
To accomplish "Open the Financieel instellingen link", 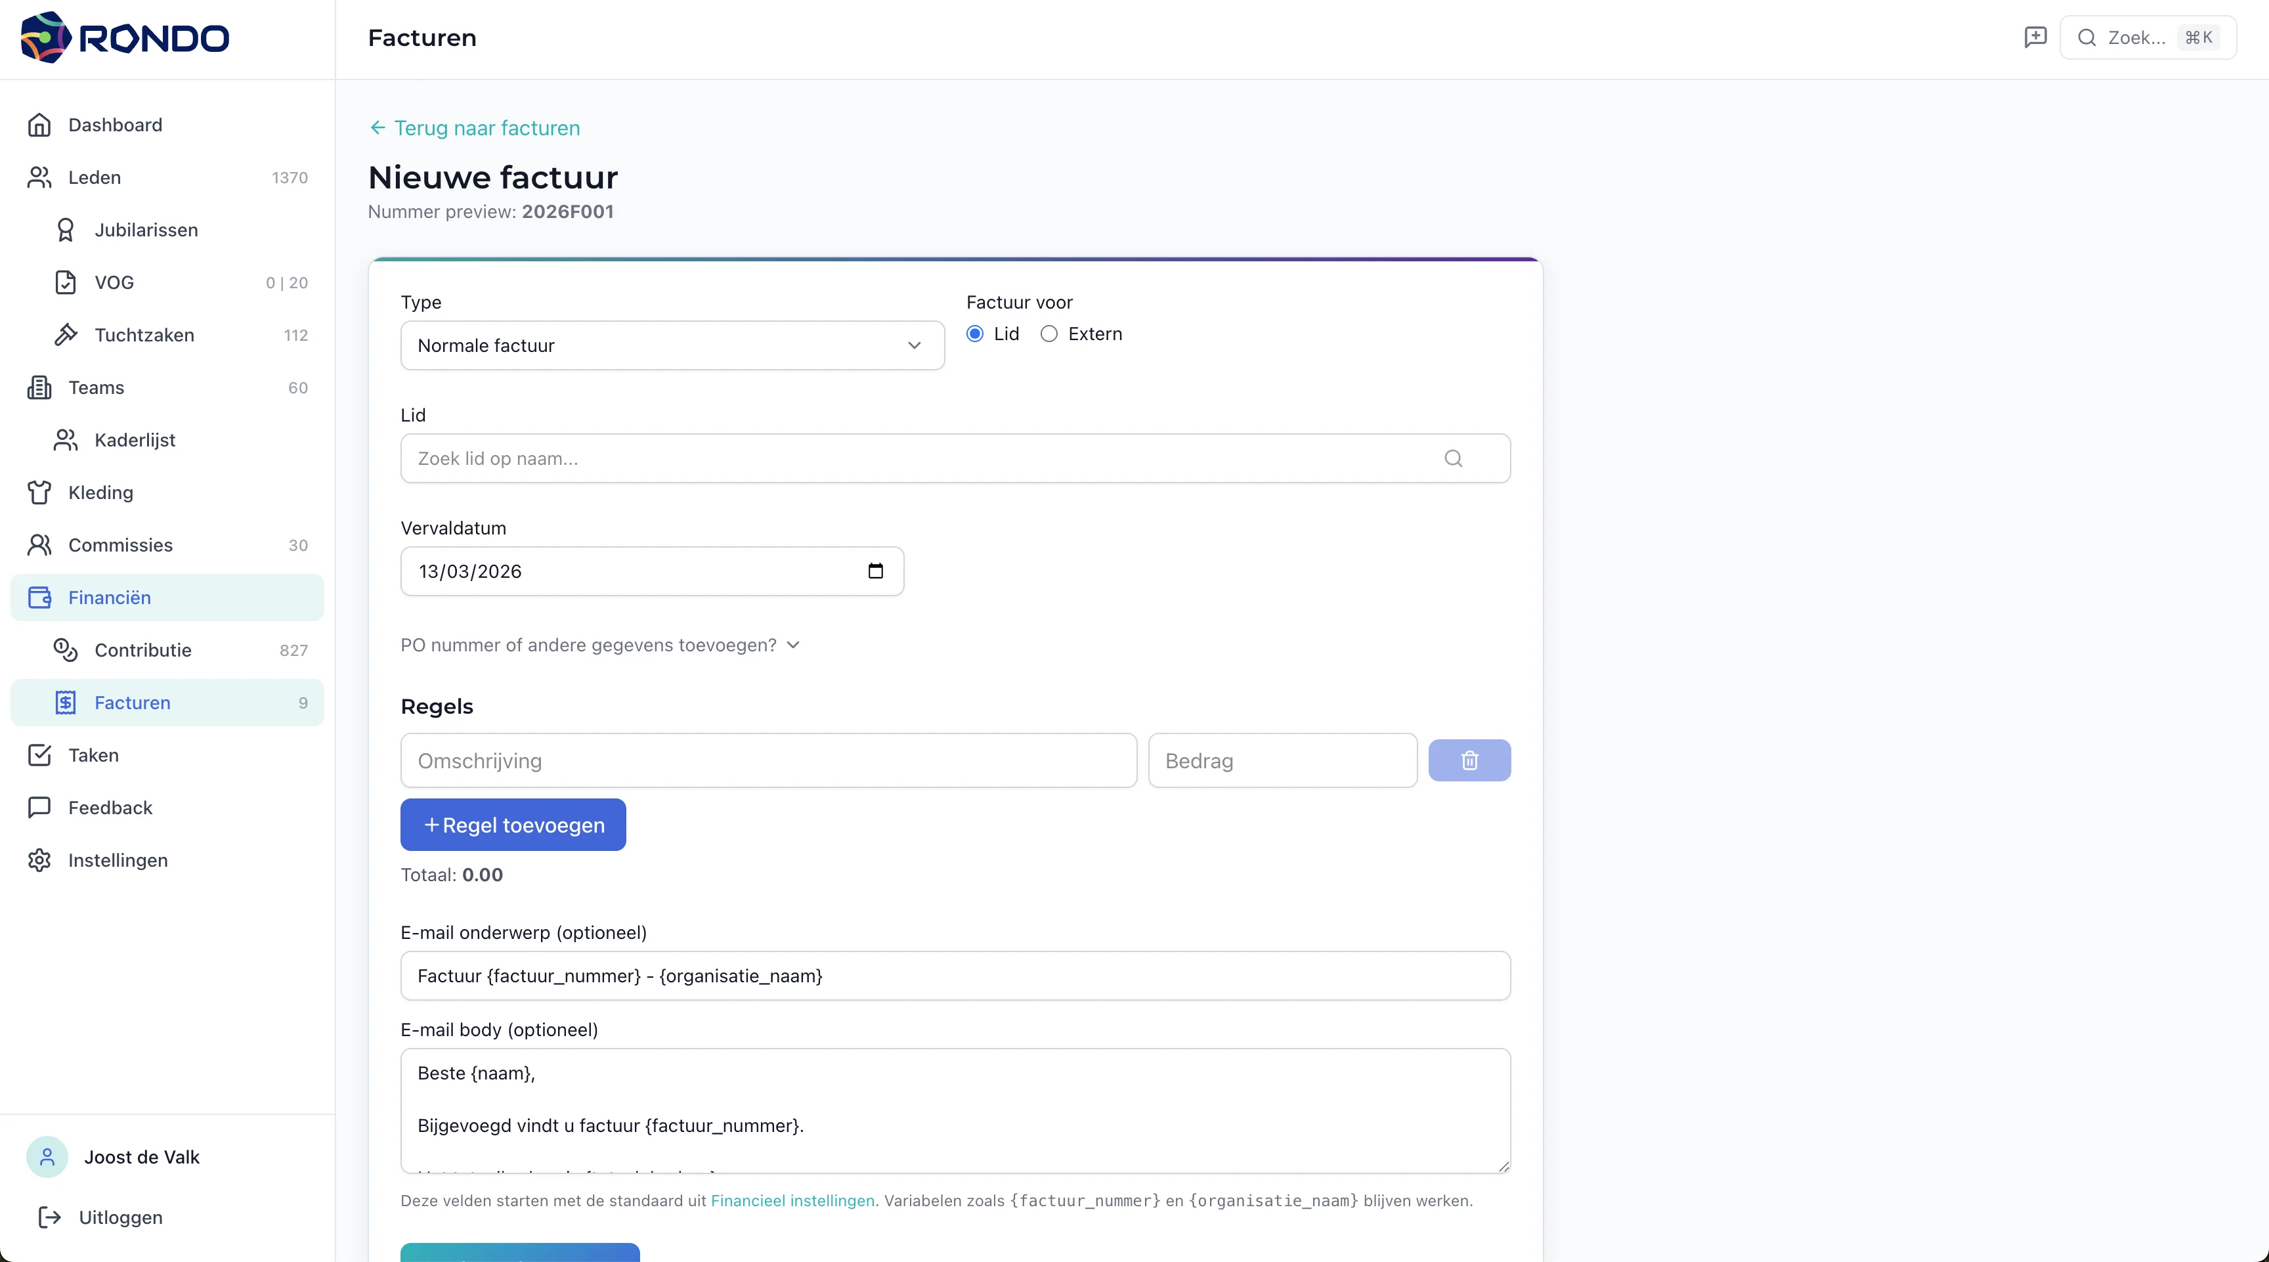I will [792, 1200].
